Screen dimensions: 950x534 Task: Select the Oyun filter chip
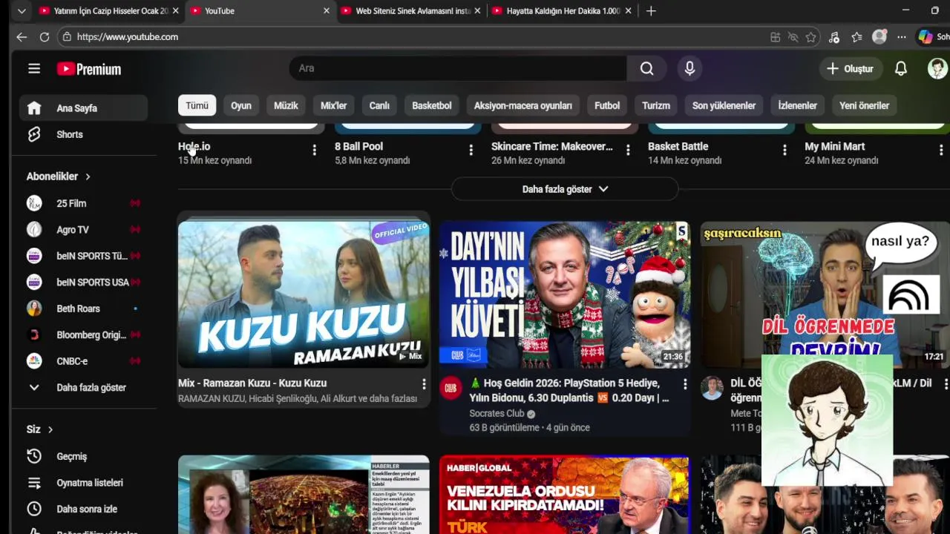coord(241,105)
